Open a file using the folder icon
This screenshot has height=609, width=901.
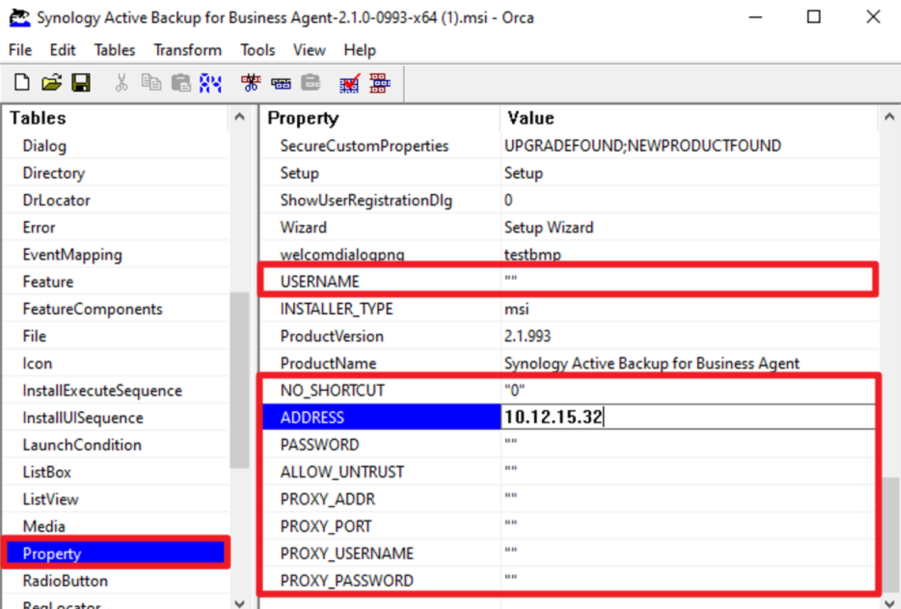pos(51,82)
